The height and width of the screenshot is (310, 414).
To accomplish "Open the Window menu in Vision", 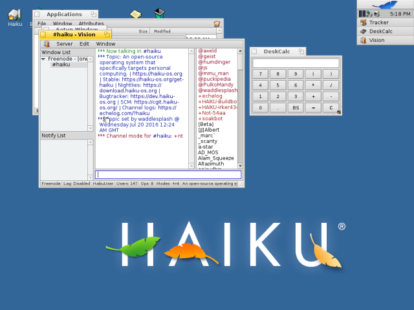I will click(x=105, y=44).
